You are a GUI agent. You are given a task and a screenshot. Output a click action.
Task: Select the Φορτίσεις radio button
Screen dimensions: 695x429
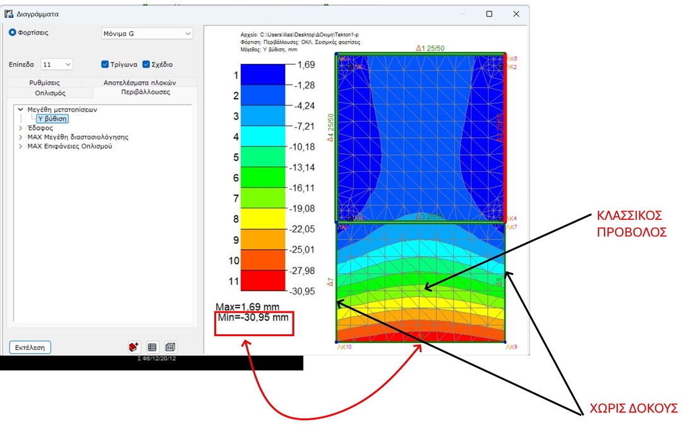pos(13,33)
